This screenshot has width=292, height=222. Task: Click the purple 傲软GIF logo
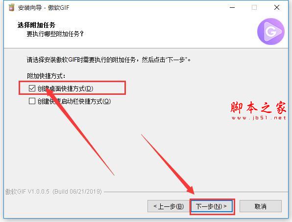coord(271,31)
